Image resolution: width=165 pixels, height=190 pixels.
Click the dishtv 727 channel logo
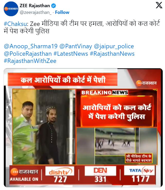click(x=60, y=175)
